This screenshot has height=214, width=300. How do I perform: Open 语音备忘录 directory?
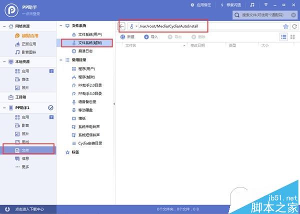tap(84, 102)
